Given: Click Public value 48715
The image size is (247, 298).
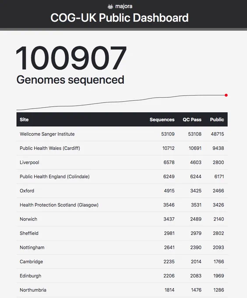Looking at the screenshot, I should pyautogui.click(x=217, y=134).
